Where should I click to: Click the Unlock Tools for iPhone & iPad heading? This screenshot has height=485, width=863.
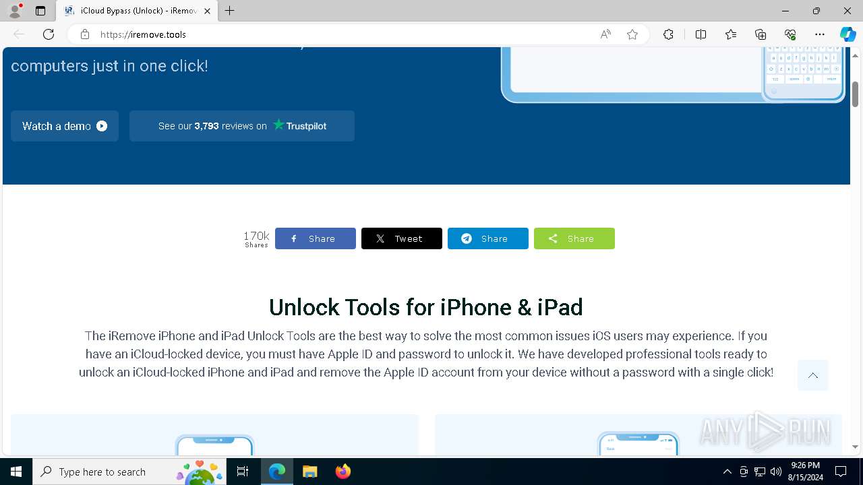pyautogui.click(x=425, y=307)
